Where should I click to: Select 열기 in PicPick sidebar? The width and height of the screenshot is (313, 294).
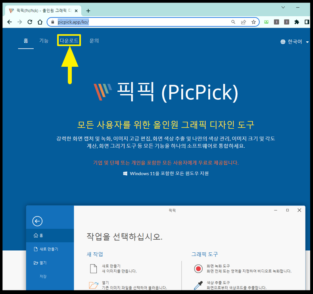point(50,263)
